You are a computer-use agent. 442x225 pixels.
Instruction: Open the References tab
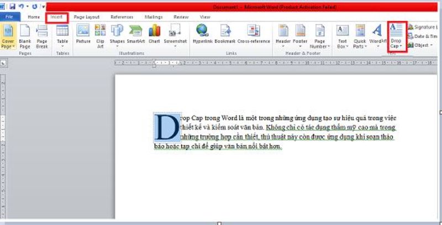[122, 17]
